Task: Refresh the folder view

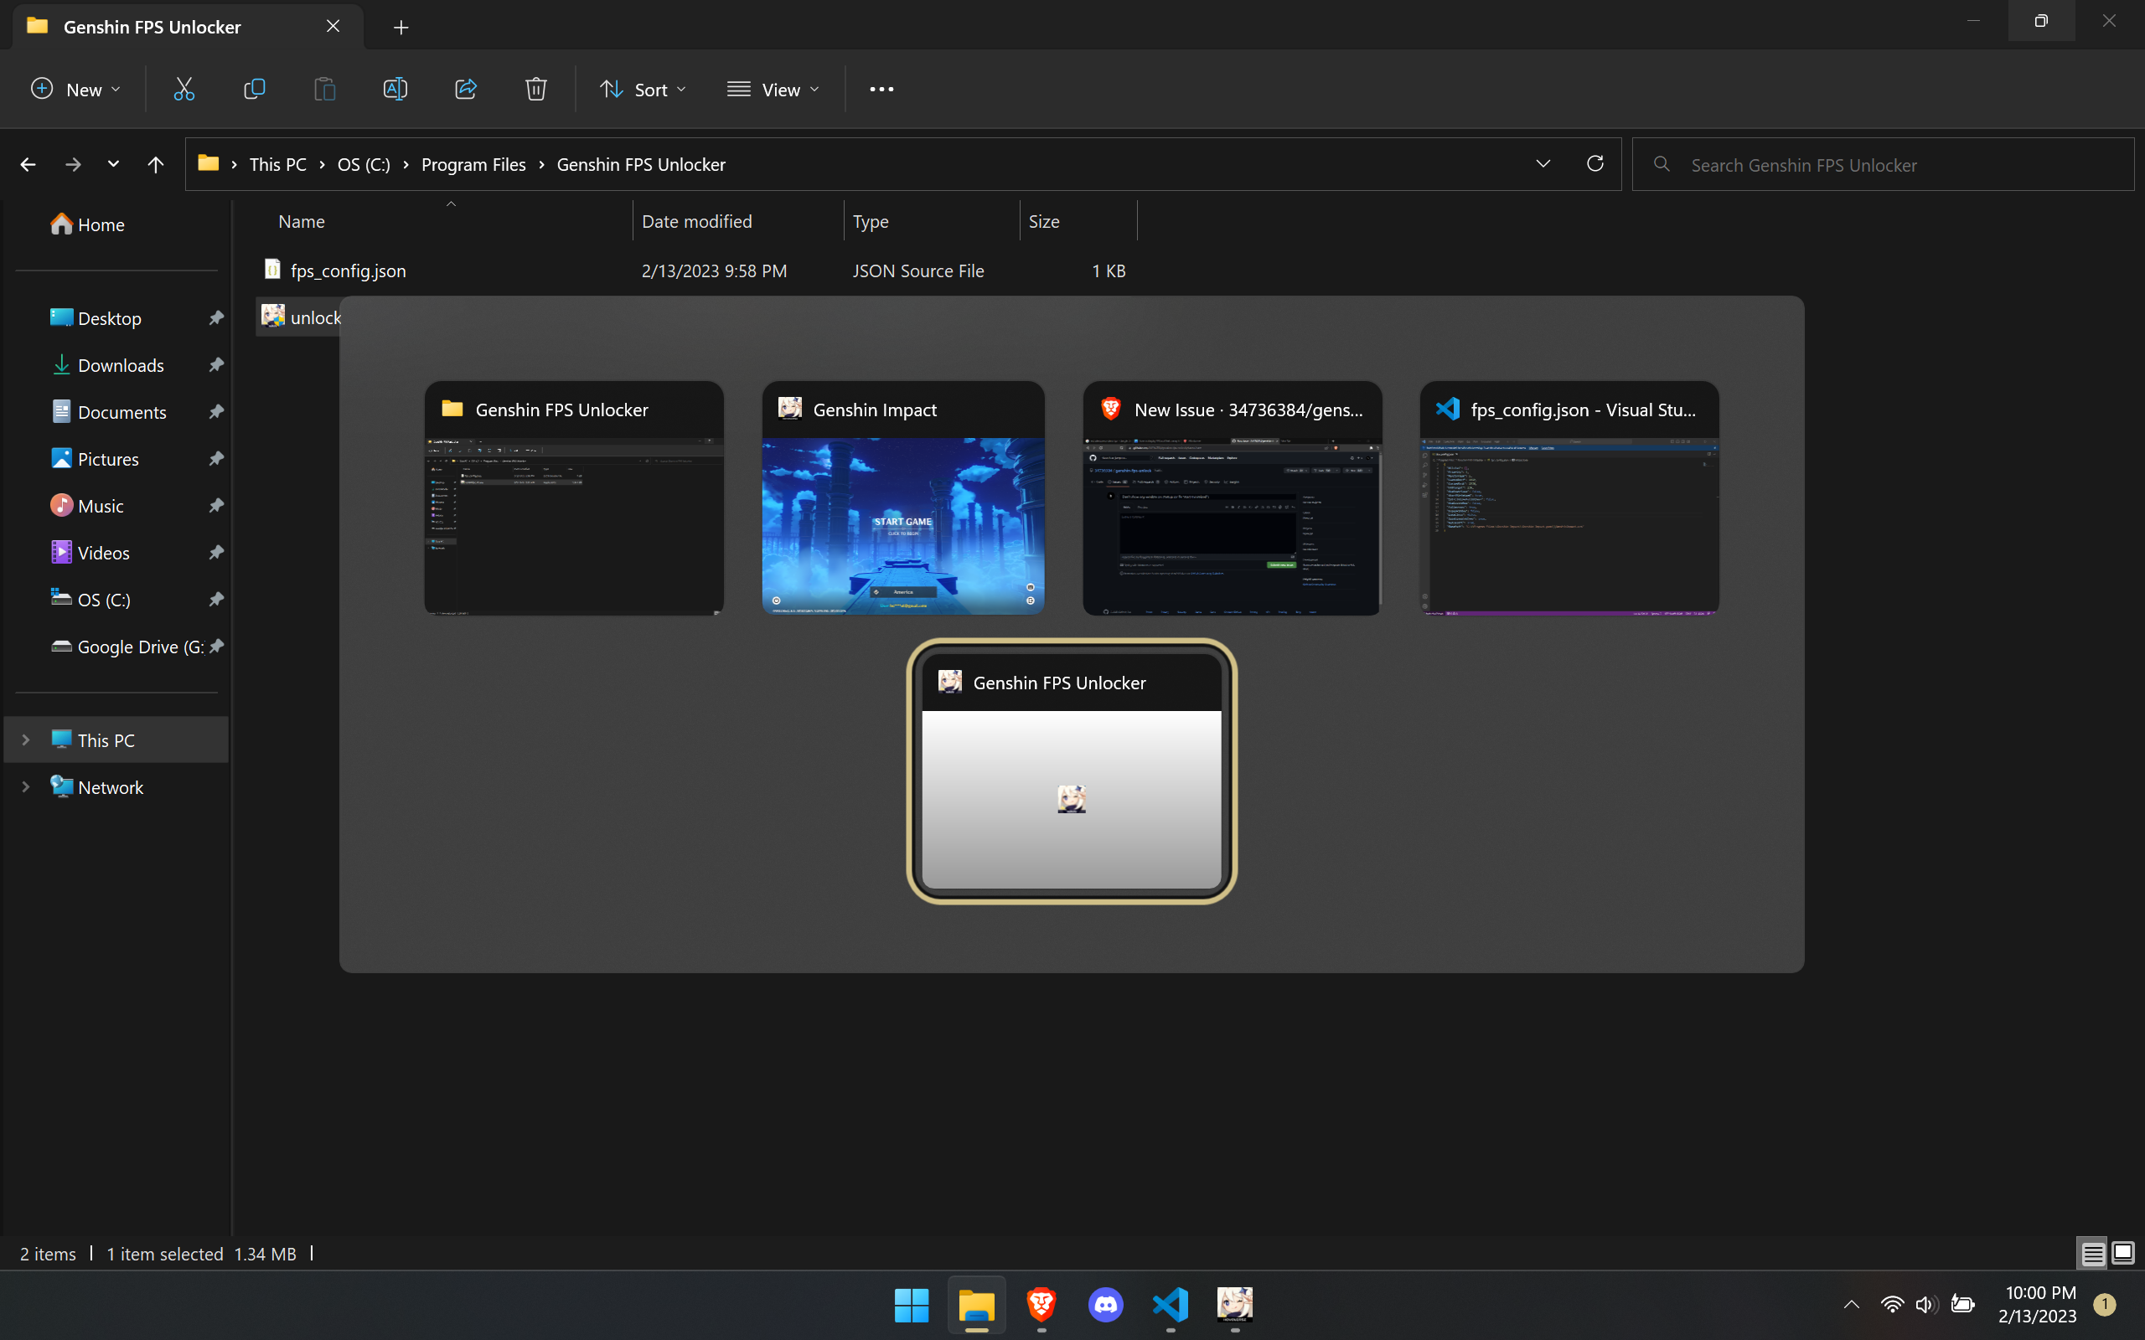Action: pyautogui.click(x=1595, y=163)
